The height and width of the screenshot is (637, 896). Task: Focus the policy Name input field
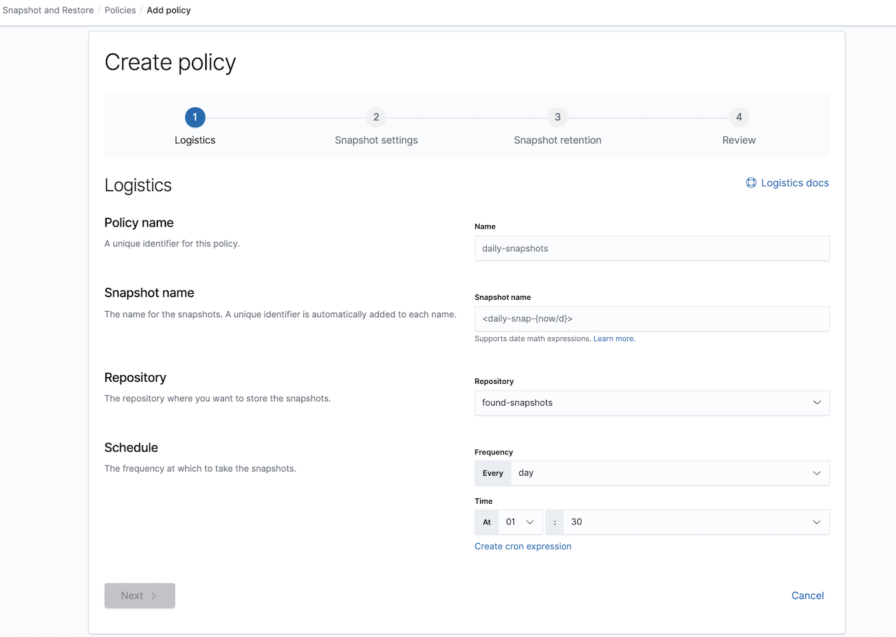pos(651,249)
